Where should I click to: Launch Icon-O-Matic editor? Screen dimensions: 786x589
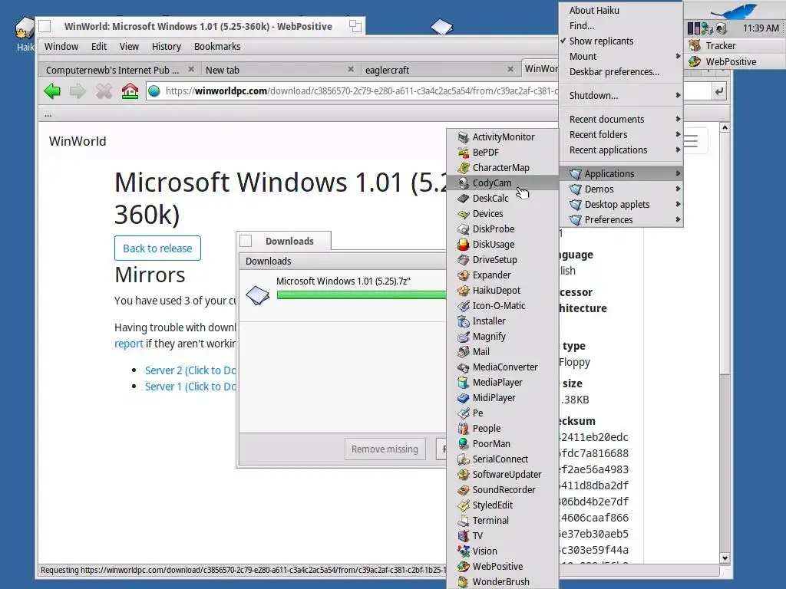coord(502,305)
